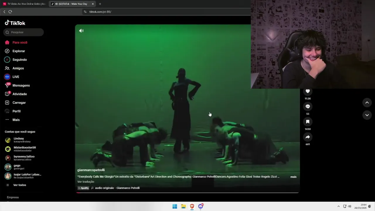The image size is (375, 211).
Task: Open File Explorer from the taskbar
Action: (183, 206)
